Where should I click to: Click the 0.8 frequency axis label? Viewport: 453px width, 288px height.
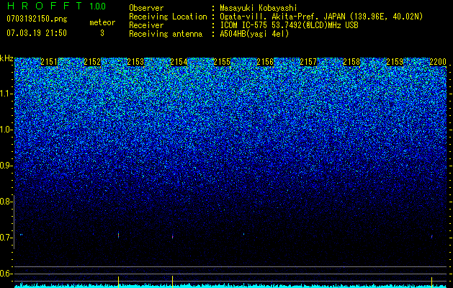click(6, 202)
